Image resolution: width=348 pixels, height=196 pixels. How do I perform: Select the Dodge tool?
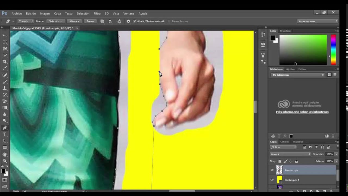pos(5,121)
